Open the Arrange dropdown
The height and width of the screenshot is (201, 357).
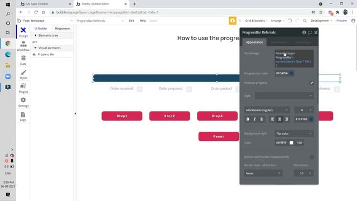click(x=277, y=21)
